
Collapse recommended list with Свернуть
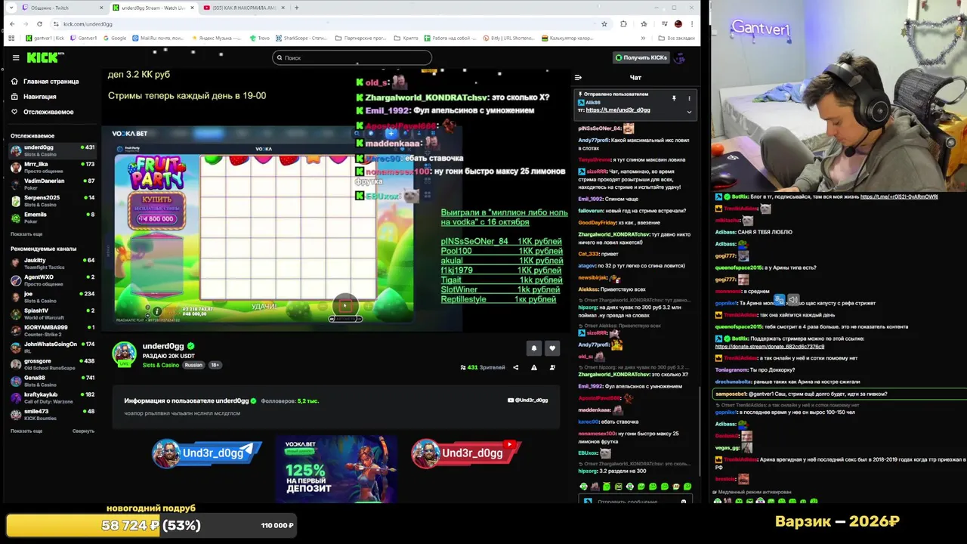click(x=83, y=431)
